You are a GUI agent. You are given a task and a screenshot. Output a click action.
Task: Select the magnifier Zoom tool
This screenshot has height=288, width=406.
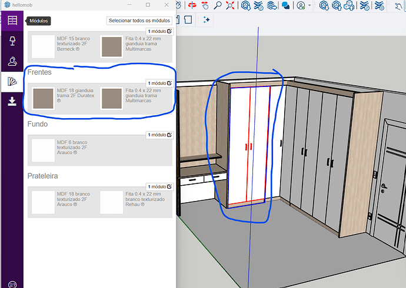tap(218, 6)
